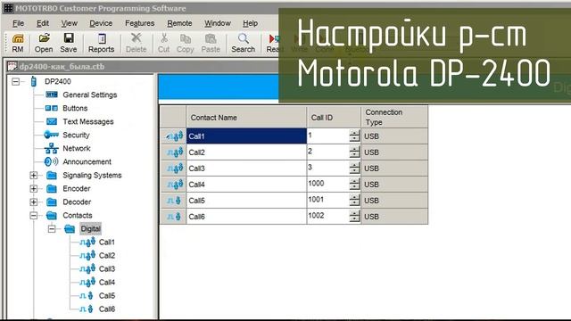Collapse the Digital contacts folder

click(52, 228)
